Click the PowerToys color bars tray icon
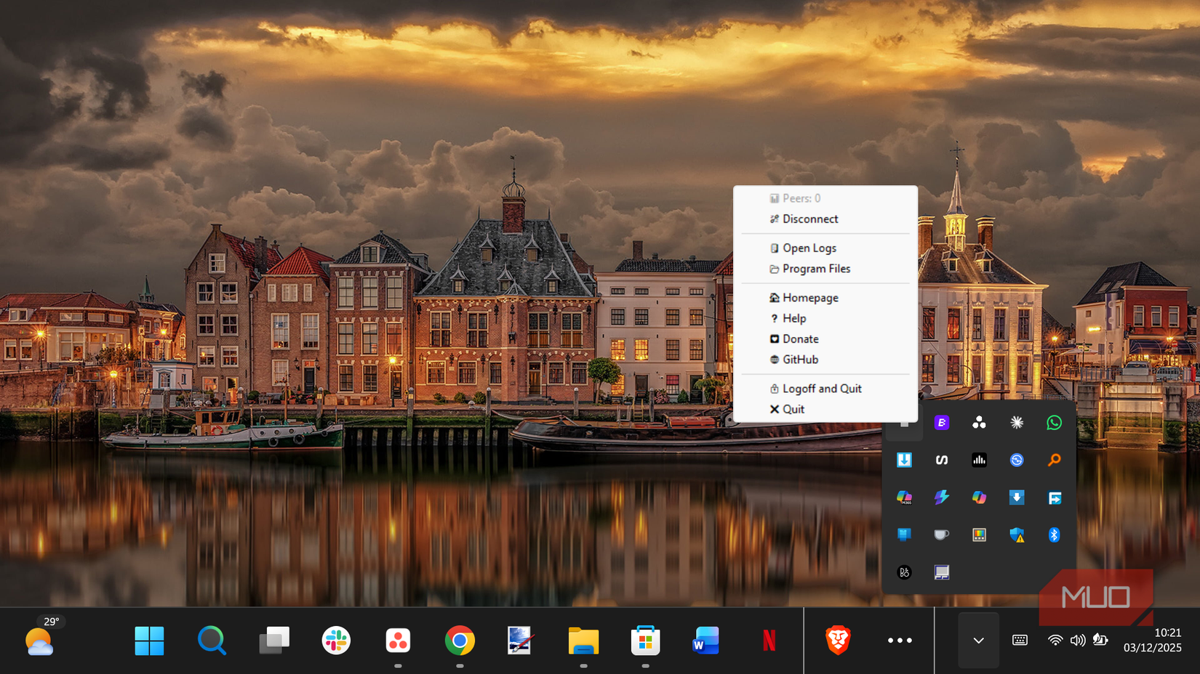The width and height of the screenshot is (1200, 674). point(979,535)
